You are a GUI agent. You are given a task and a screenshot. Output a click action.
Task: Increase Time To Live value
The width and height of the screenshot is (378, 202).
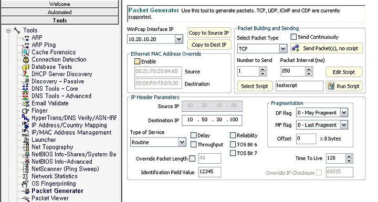(x=349, y=156)
